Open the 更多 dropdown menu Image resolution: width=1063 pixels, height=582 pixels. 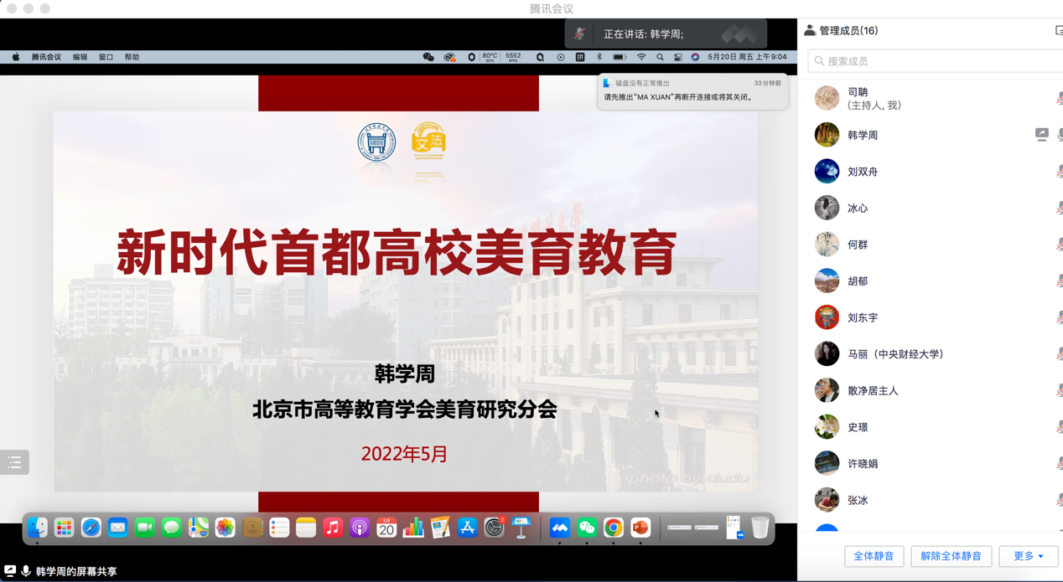pos(1029,556)
